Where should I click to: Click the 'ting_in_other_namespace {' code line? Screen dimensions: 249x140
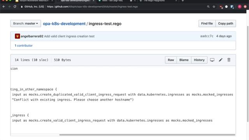point(34,89)
